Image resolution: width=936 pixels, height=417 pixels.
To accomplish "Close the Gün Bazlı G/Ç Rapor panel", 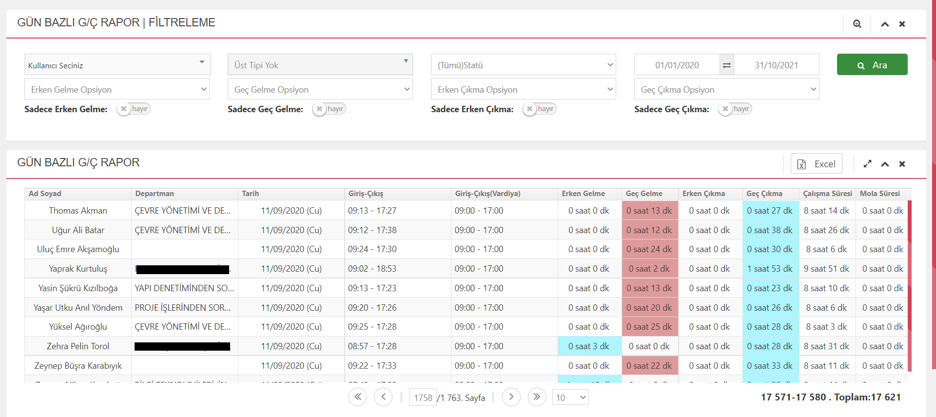I will pos(902,164).
